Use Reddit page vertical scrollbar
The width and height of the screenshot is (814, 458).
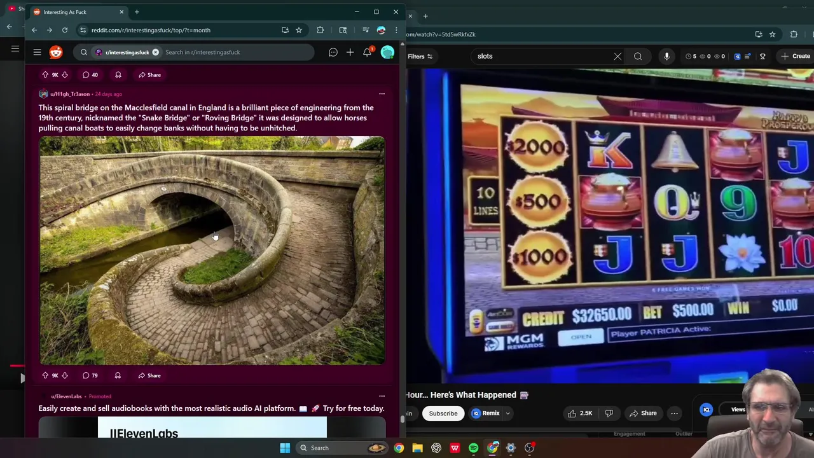[402, 419]
